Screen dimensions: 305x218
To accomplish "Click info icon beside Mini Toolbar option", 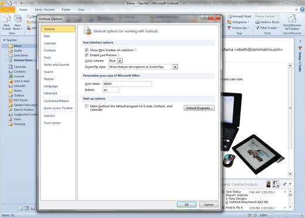I will pos(135,50).
